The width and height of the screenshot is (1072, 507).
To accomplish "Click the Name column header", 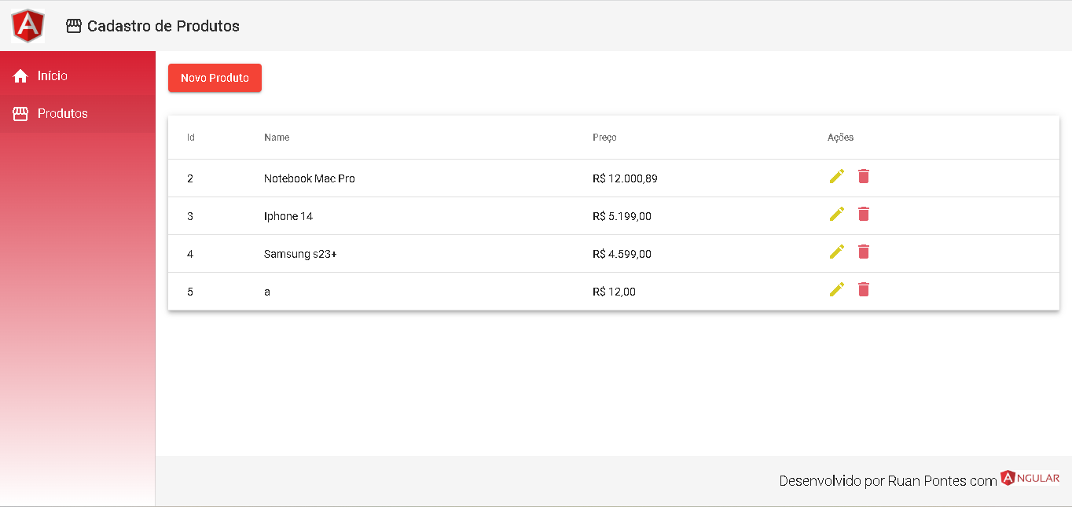I will tap(277, 138).
